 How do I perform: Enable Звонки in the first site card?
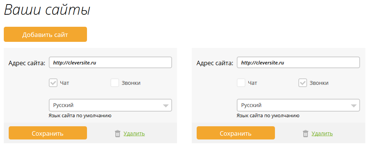tap(115, 83)
